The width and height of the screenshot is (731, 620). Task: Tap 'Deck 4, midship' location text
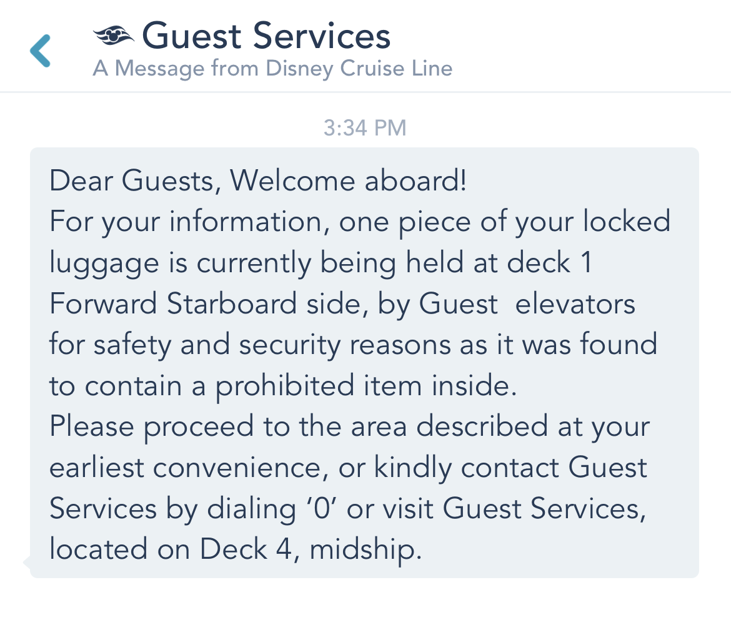point(311,549)
